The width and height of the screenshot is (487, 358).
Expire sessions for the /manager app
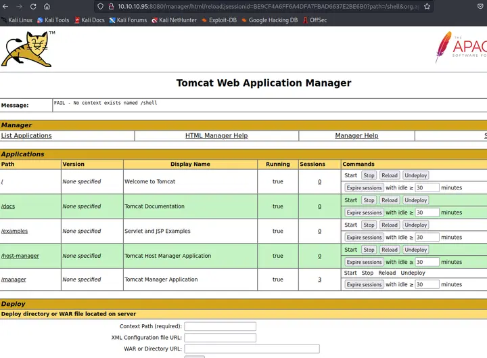[364, 285]
